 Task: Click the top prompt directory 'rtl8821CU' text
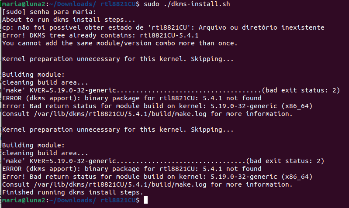pos(118,4)
